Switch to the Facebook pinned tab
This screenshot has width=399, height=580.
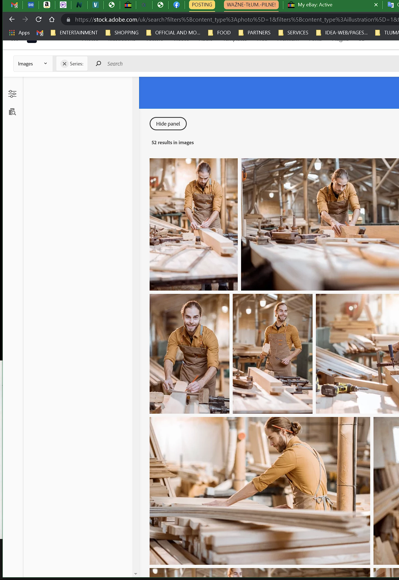[x=176, y=5]
